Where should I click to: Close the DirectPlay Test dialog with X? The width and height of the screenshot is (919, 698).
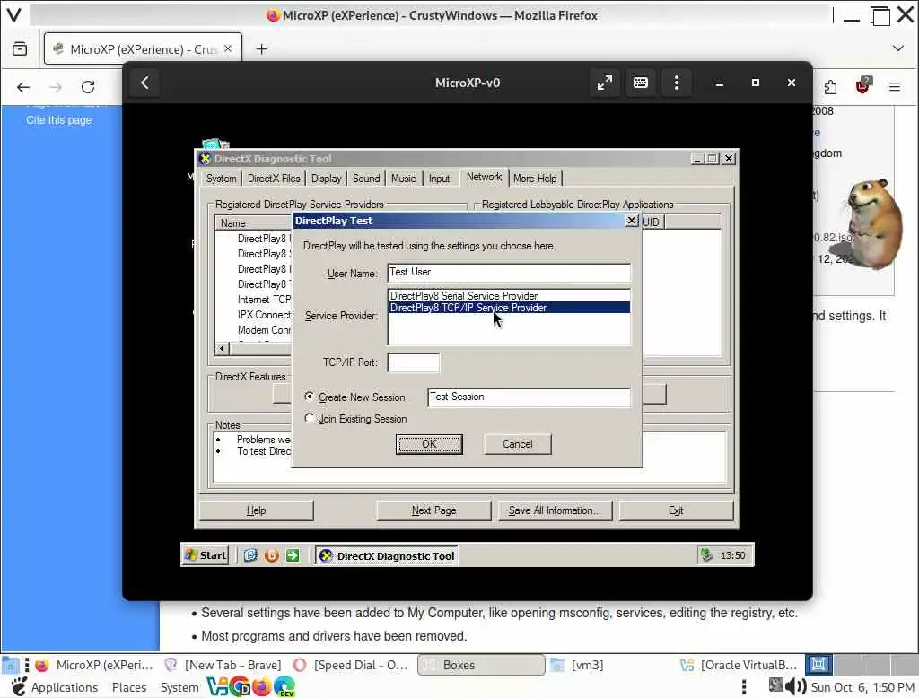[631, 221]
